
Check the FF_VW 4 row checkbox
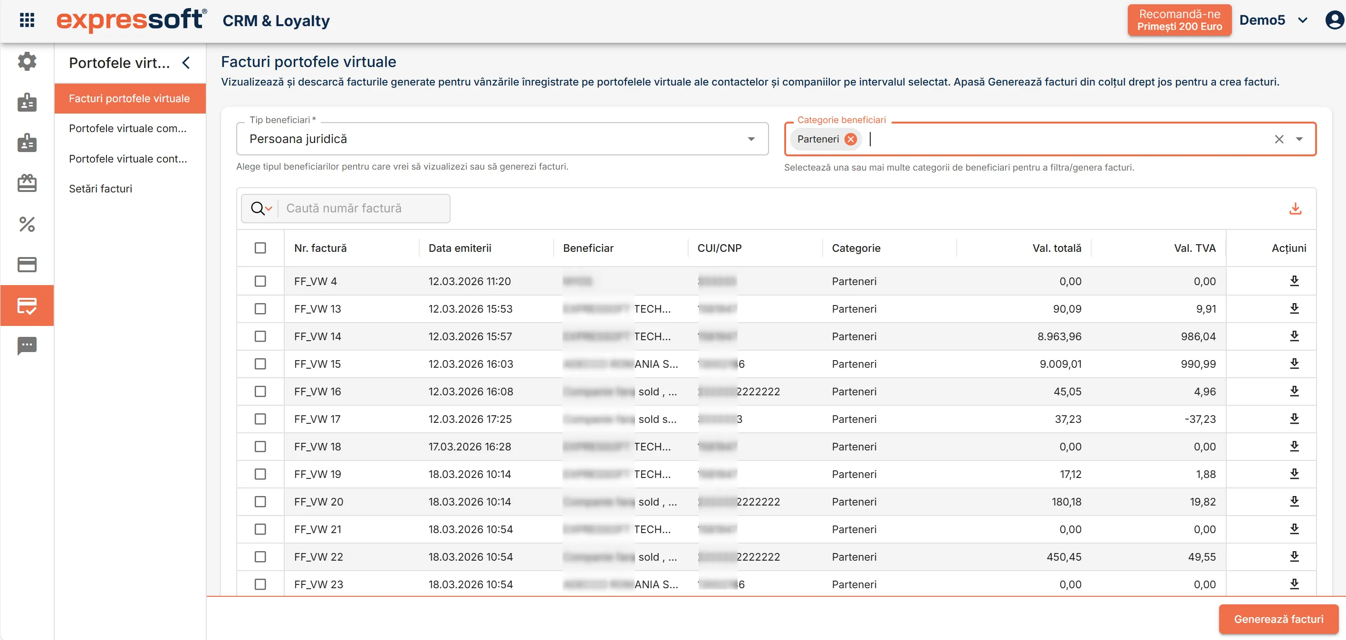(x=260, y=281)
